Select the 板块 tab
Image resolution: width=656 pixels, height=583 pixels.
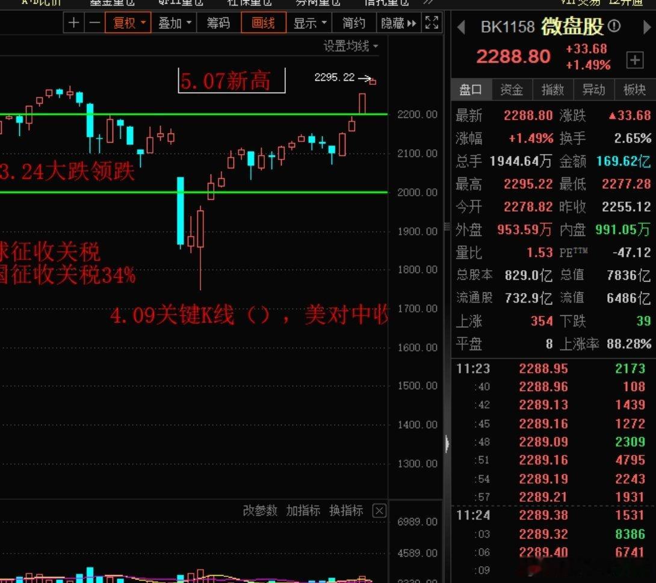[x=635, y=90]
